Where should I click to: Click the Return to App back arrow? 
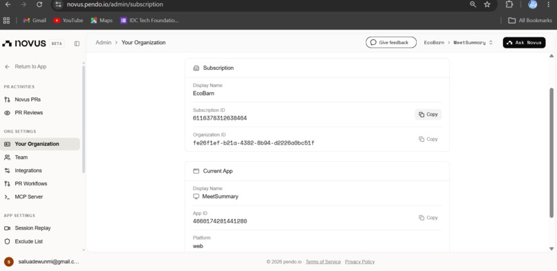7,67
